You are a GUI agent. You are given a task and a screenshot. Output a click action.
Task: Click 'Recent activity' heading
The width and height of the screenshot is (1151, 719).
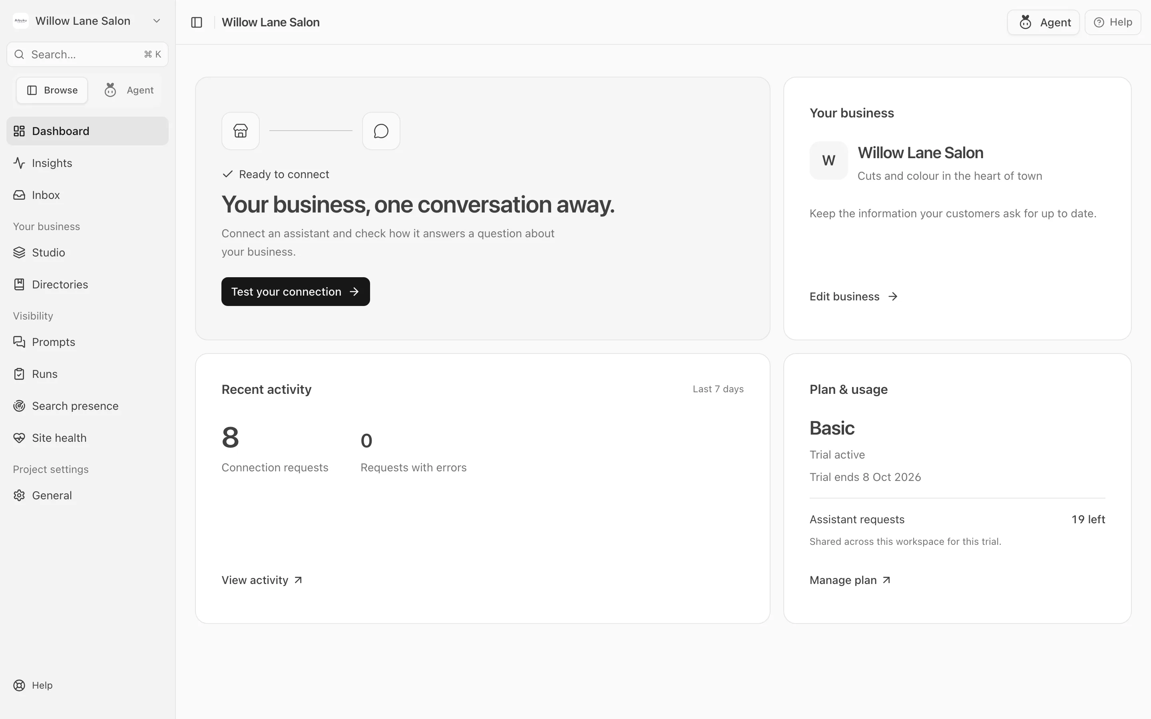tap(266, 389)
